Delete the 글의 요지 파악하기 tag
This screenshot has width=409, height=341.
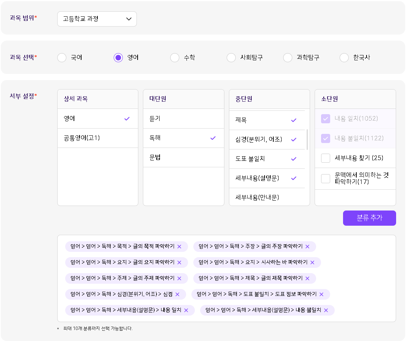[179, 262]
